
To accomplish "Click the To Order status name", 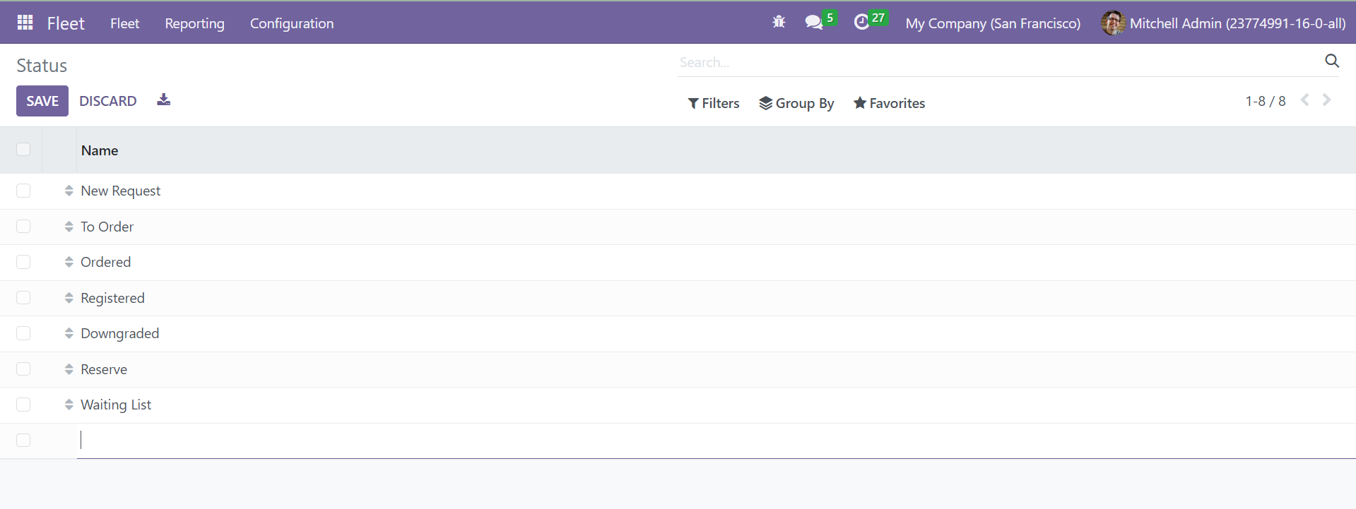I will [x=107, y=227].
